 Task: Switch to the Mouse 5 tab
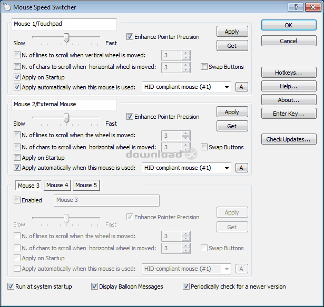tap(86, 185)
